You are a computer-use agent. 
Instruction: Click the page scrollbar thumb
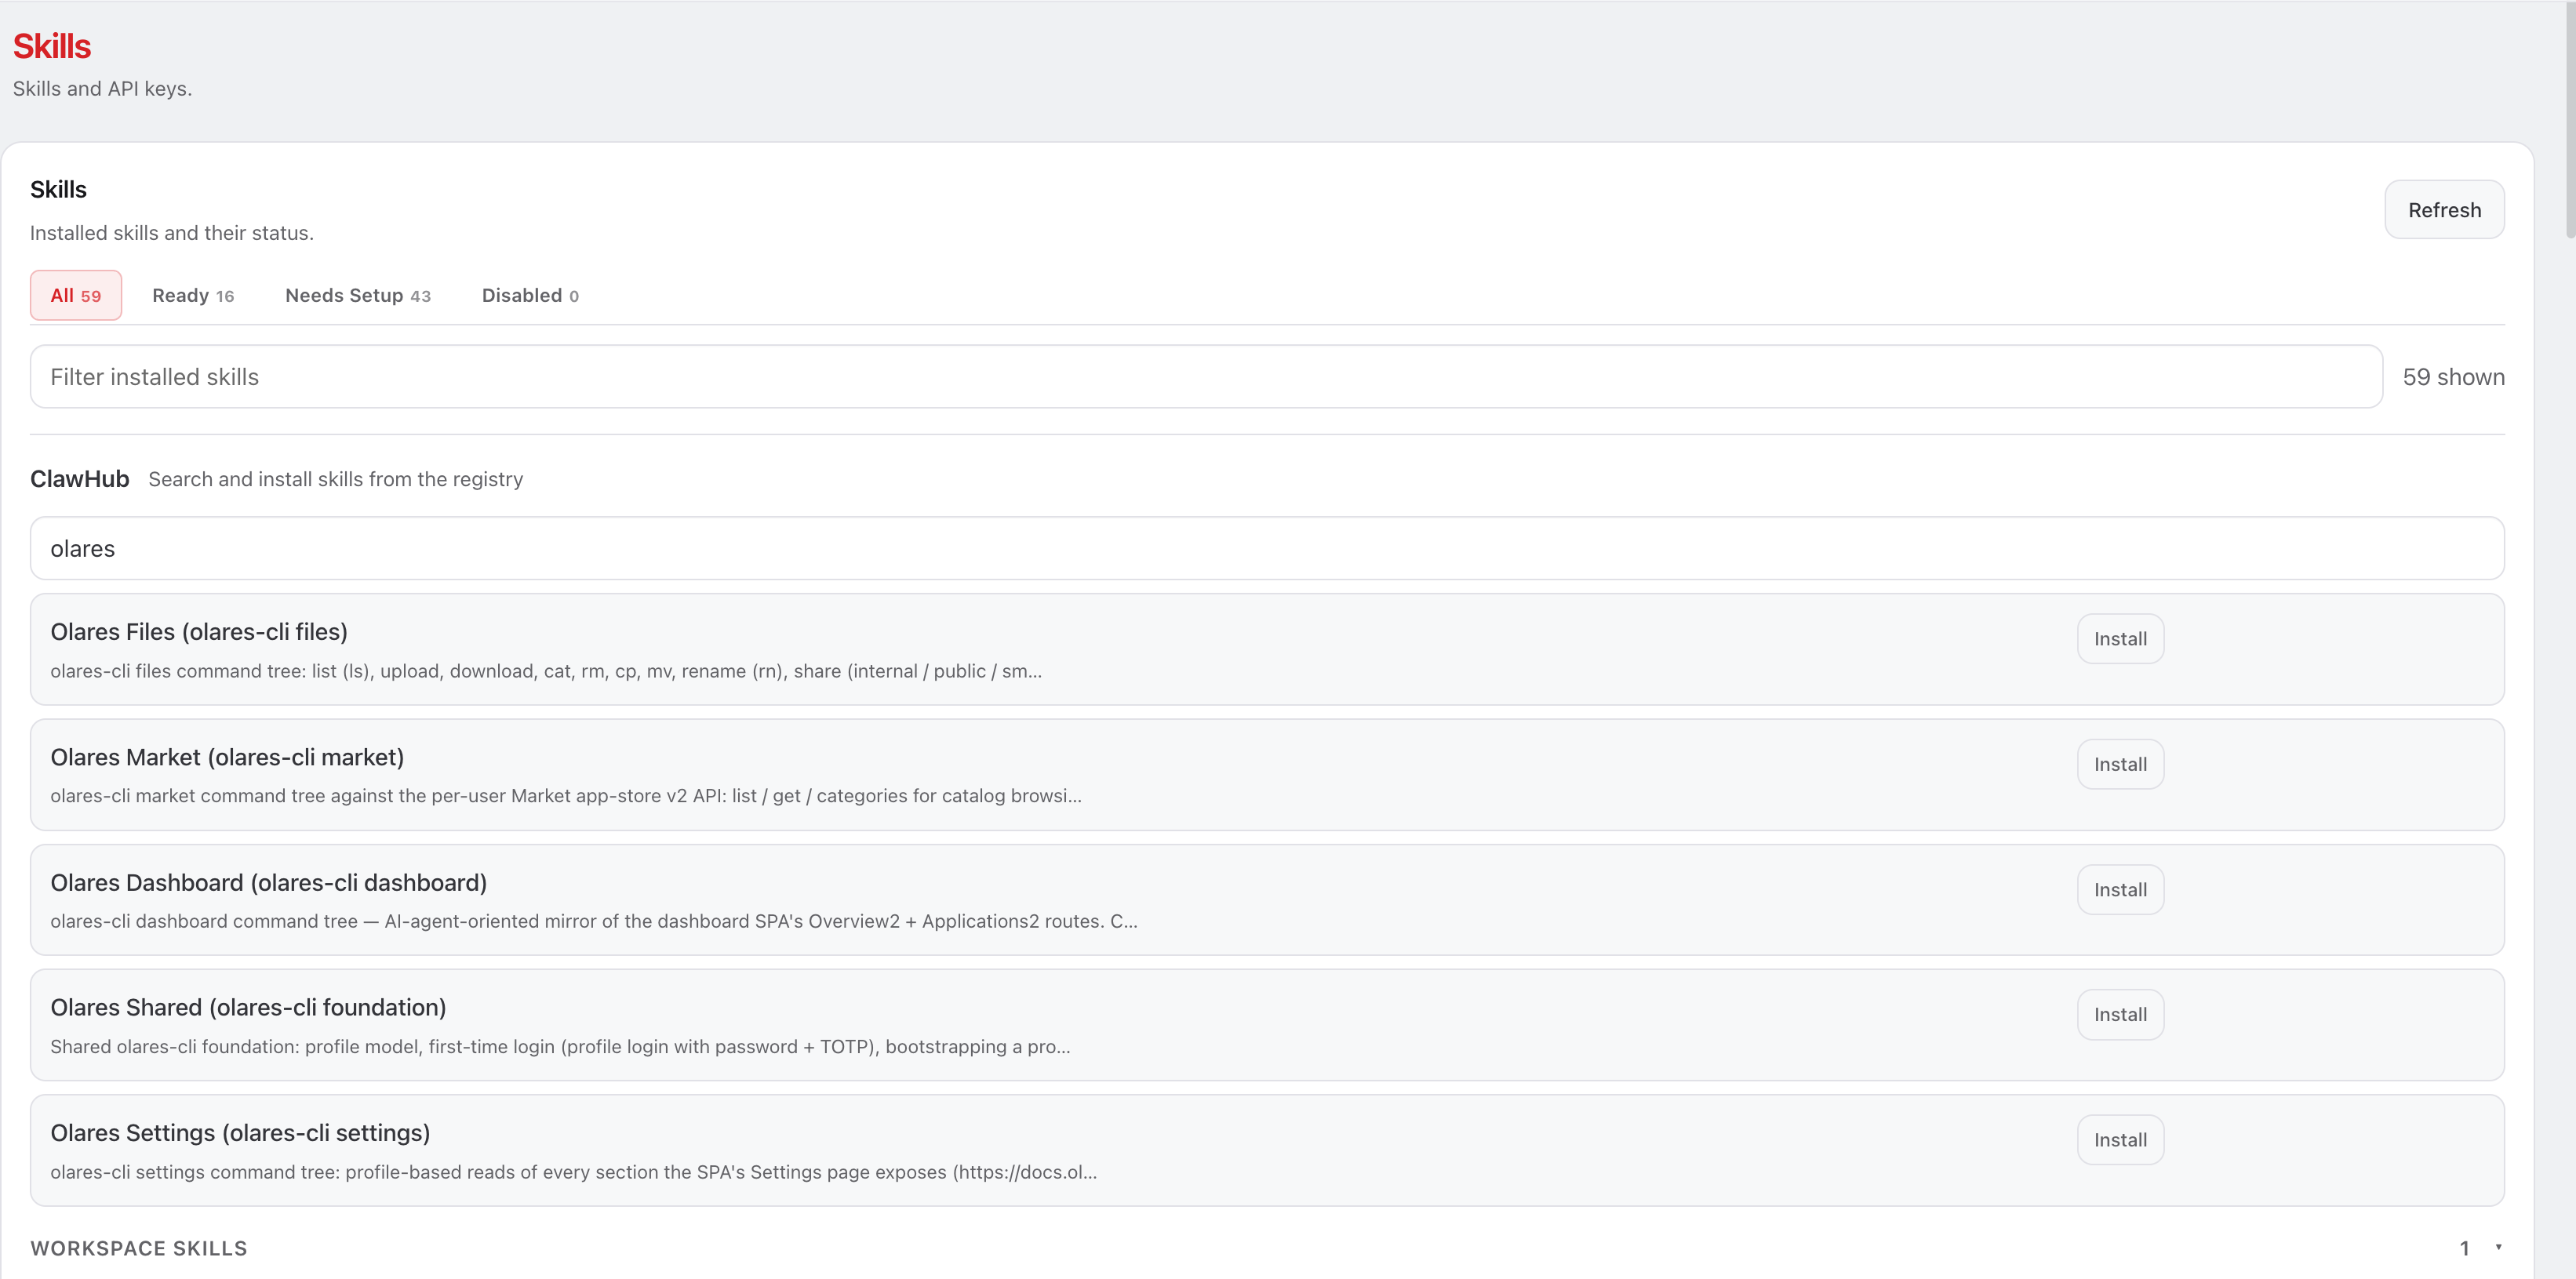pos(2570,120)
